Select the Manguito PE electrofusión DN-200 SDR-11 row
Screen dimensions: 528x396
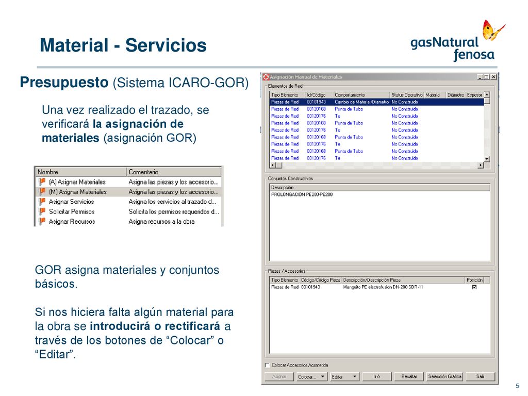pyautogui.click(x=380, y=287)
